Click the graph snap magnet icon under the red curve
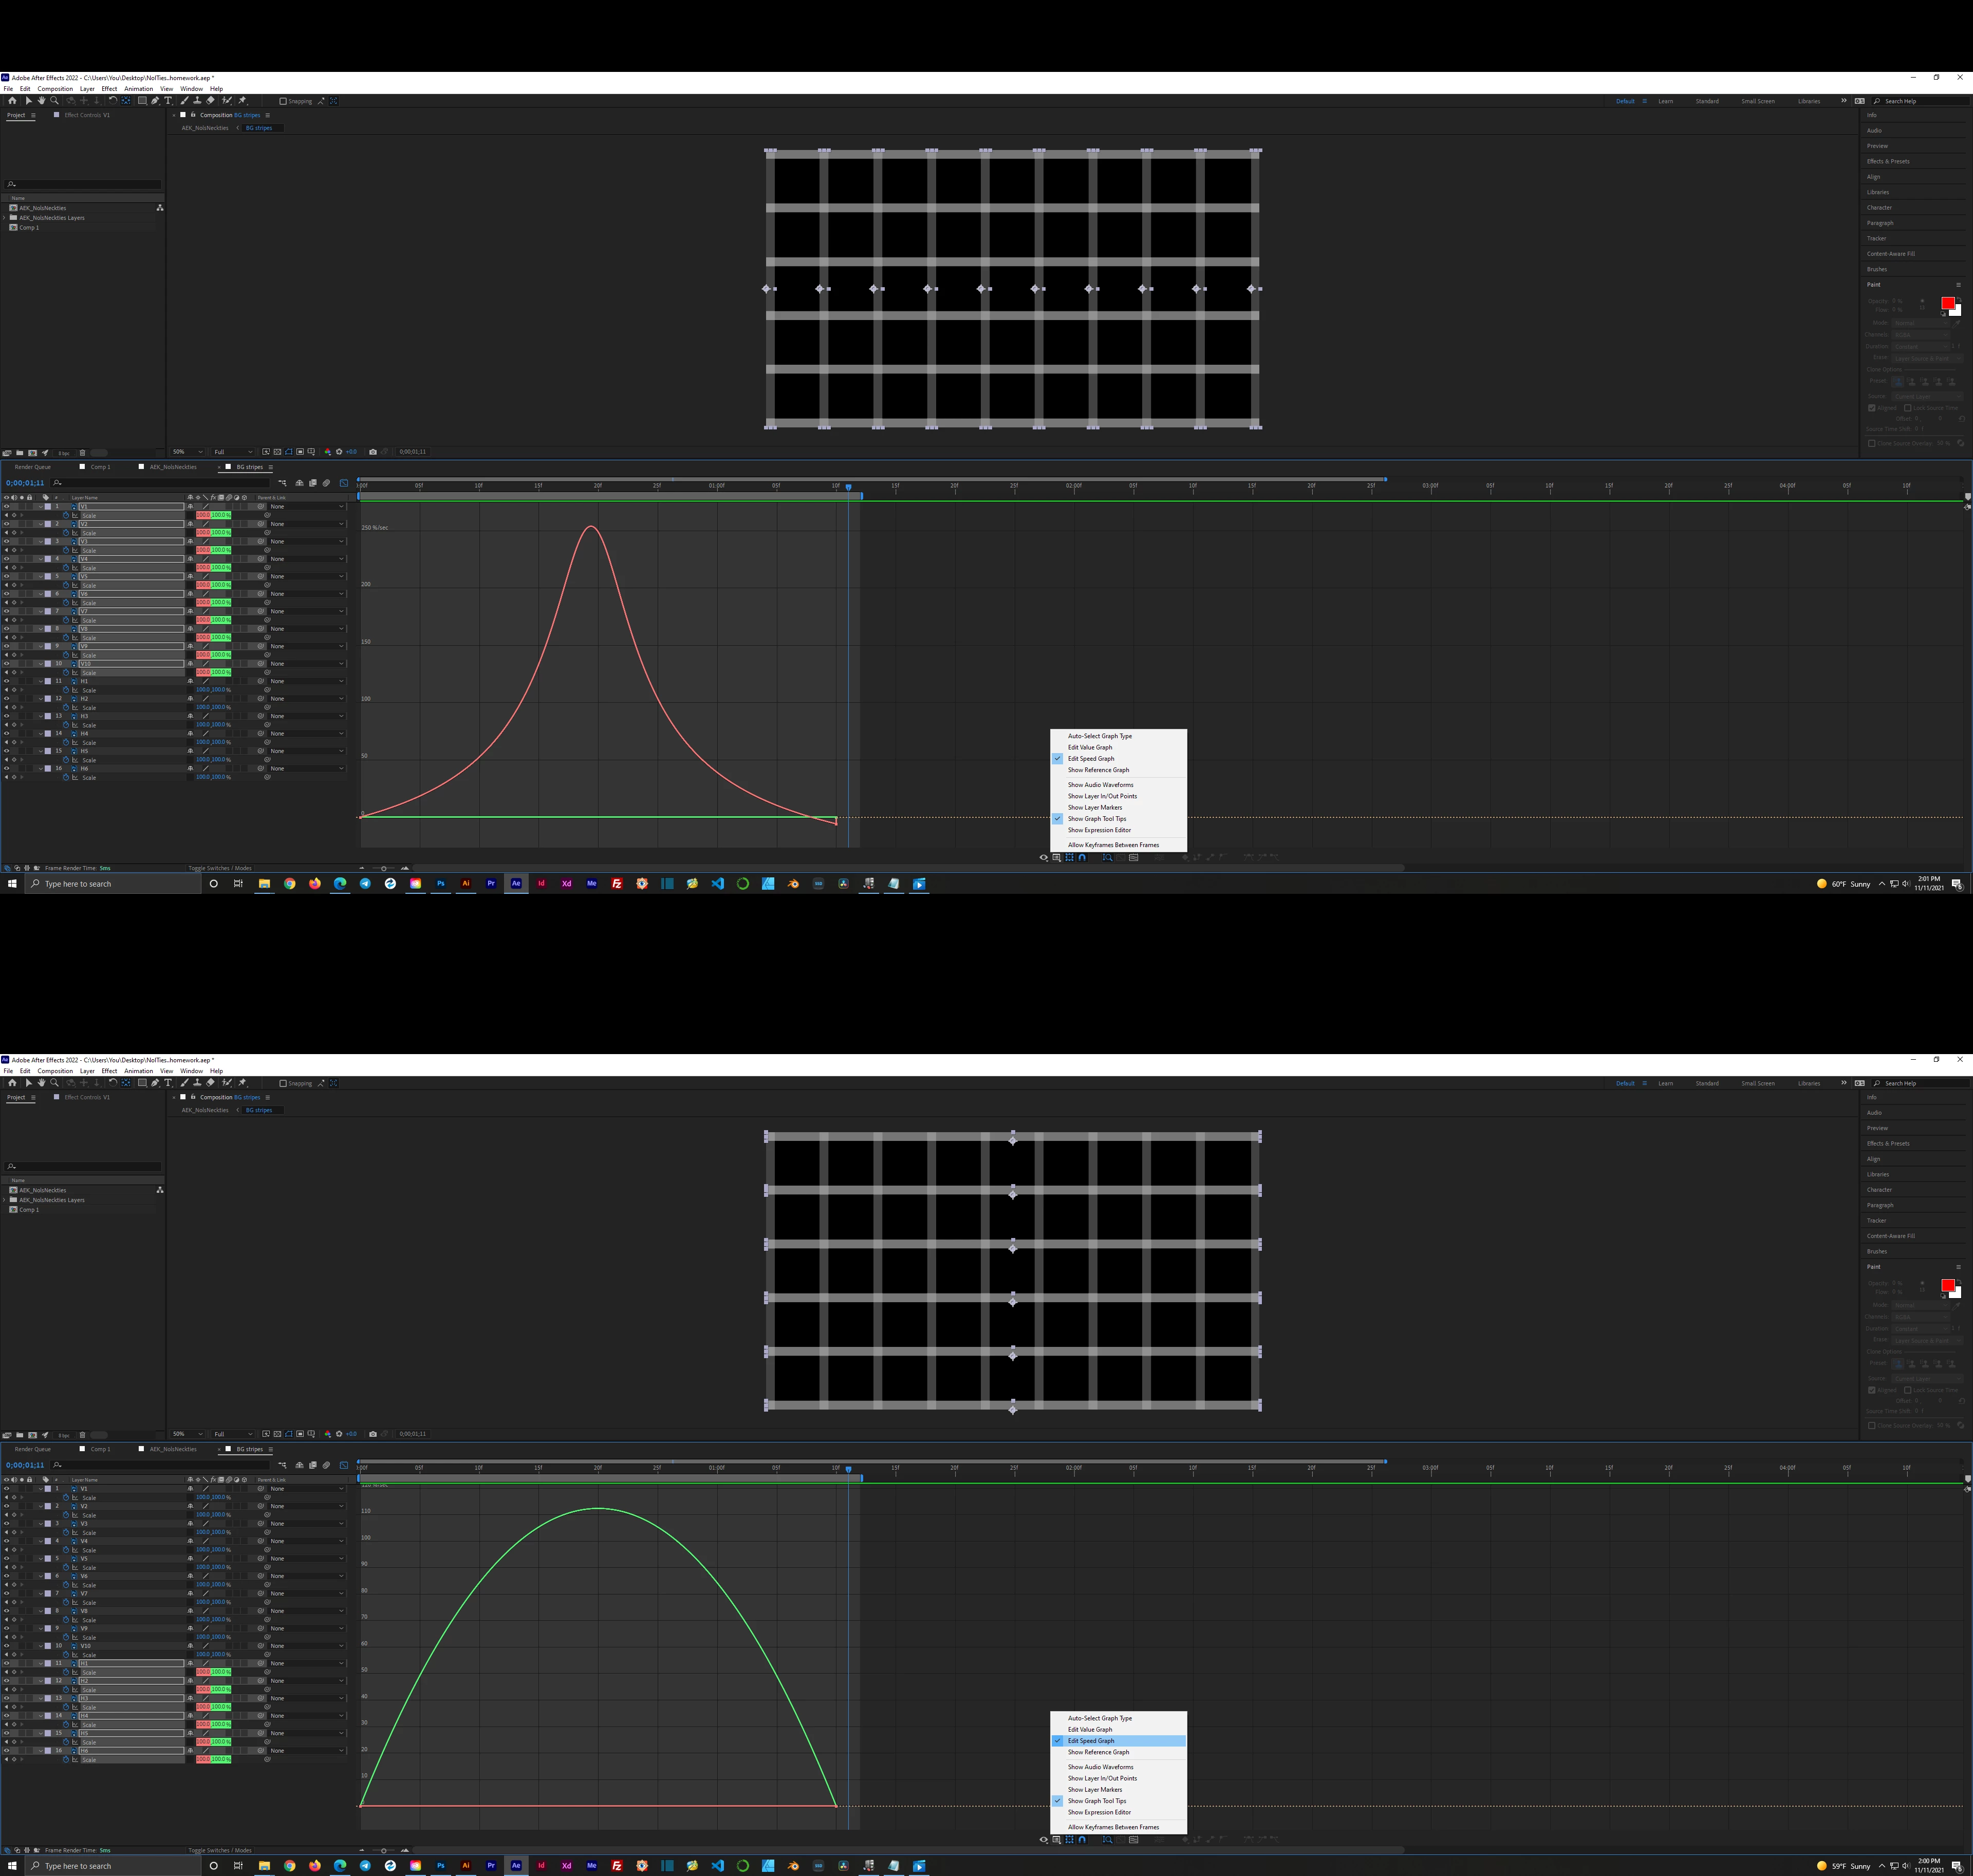Viewport: 1973px width, 1876px height. (1082, 857)
